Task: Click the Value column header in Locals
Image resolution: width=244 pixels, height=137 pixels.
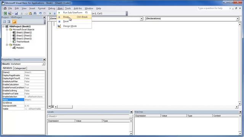Action: click(88, 121)
